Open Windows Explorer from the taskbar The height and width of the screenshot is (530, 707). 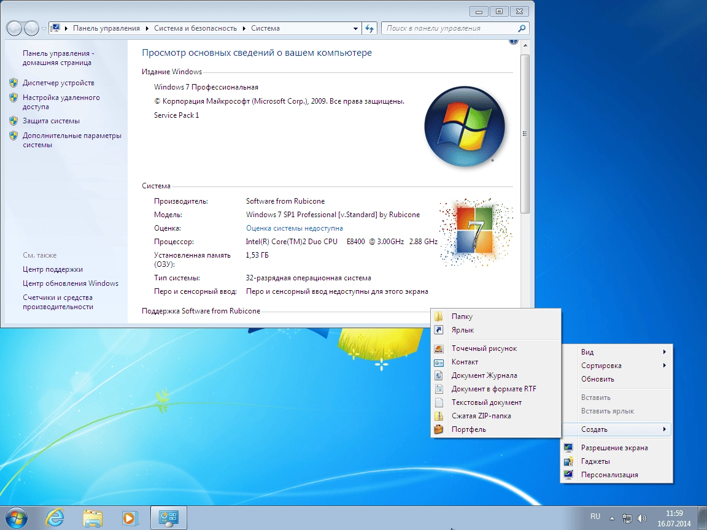93,518
